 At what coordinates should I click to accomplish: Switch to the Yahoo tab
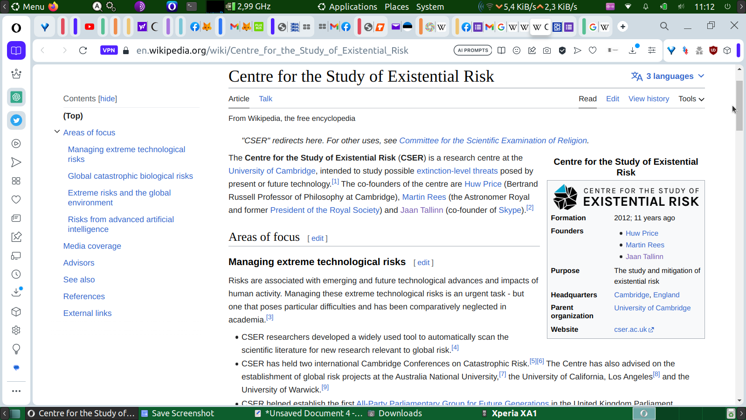point(142,27)
